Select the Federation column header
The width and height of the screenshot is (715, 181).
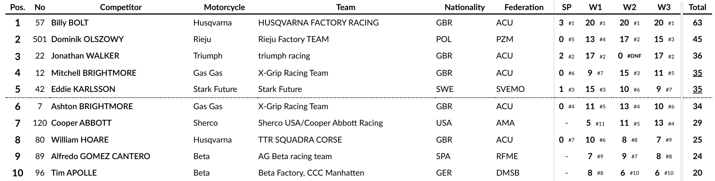(x=524, y=7)
